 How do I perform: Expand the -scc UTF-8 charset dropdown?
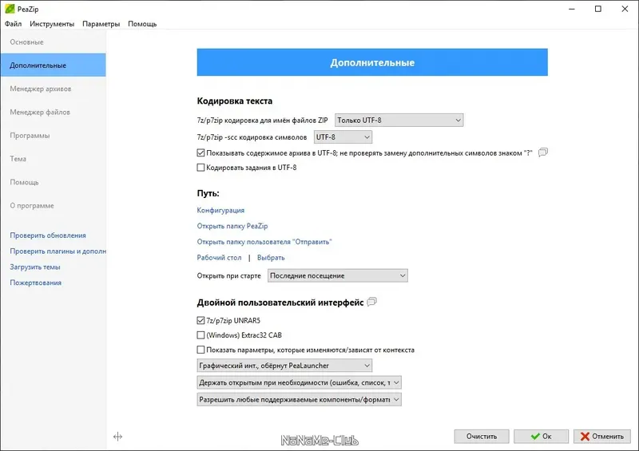pos(337,137)
